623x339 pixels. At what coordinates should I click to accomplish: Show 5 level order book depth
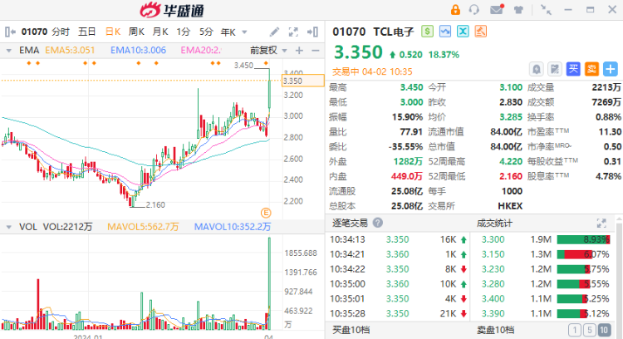click(590, 330)
